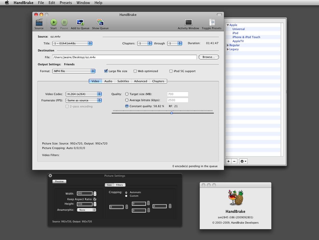Select the iPod preset
Screen dimensions: 319x240
click(x=235, y=33)
